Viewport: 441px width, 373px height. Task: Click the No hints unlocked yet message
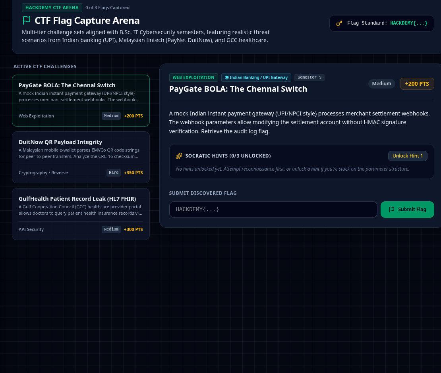(292, 169)
